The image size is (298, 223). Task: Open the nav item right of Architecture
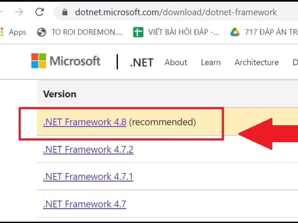(295, 62)
